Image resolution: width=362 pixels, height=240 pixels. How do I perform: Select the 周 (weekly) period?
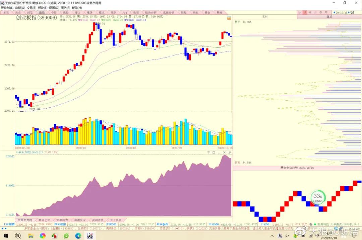(x=310, y=12)
